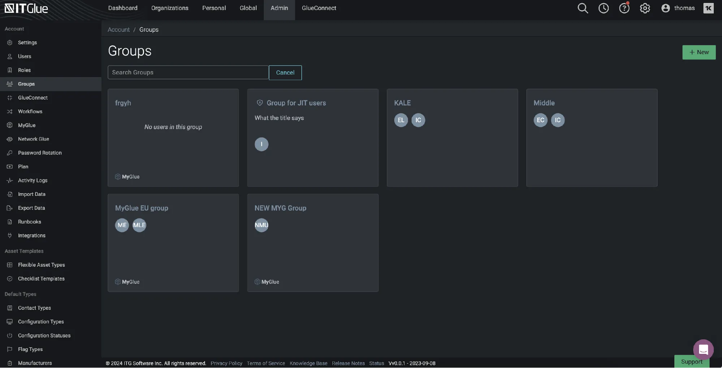722x368 pixels.
Task: Open the GlueConnect top navigation tab
Action: 319,8
